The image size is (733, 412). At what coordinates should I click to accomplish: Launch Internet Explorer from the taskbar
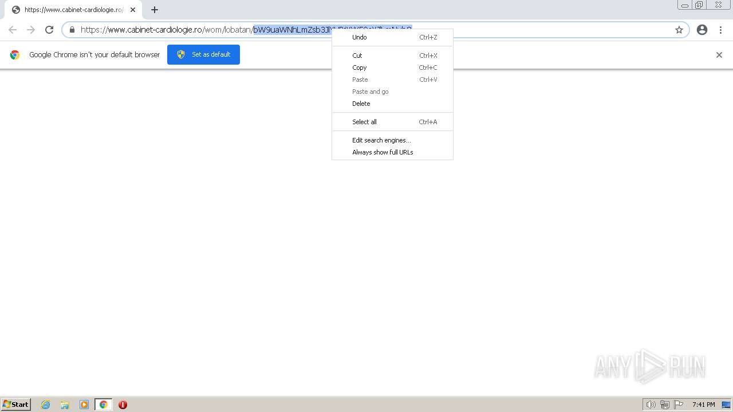point(46,405)
